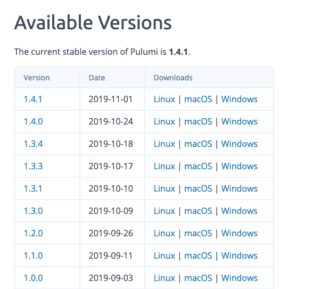Download macOS build for 1.0.0
Screen dimensions: 328x289
198,278
